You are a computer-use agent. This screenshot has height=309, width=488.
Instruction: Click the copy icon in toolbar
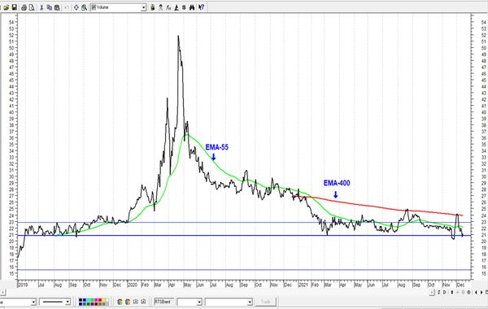(x=49, y=7)
